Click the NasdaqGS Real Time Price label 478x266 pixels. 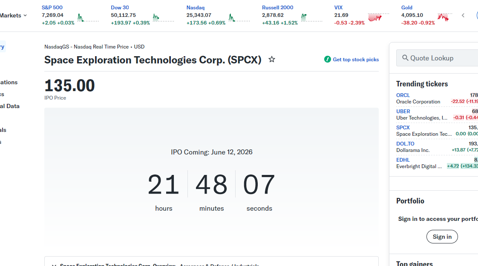point(94,47)
